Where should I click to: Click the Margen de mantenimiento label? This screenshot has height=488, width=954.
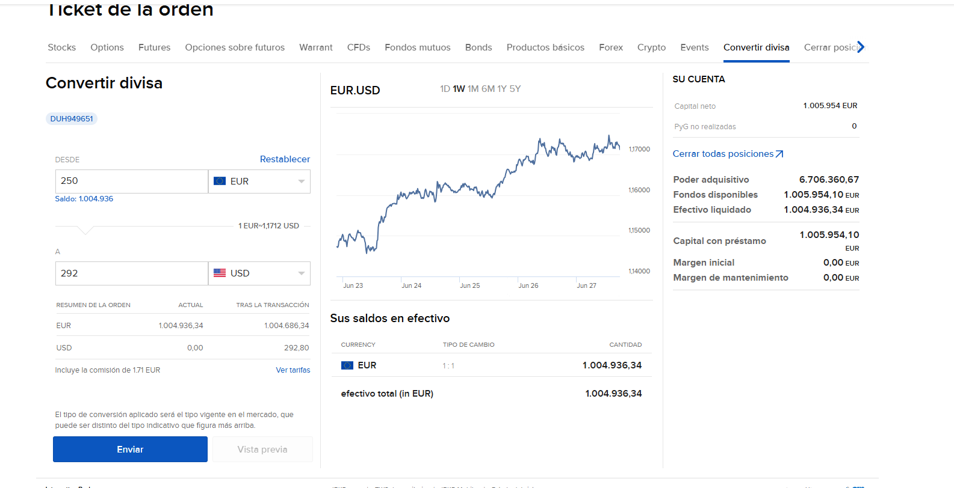pyautogui.click(x=731, y=278)
